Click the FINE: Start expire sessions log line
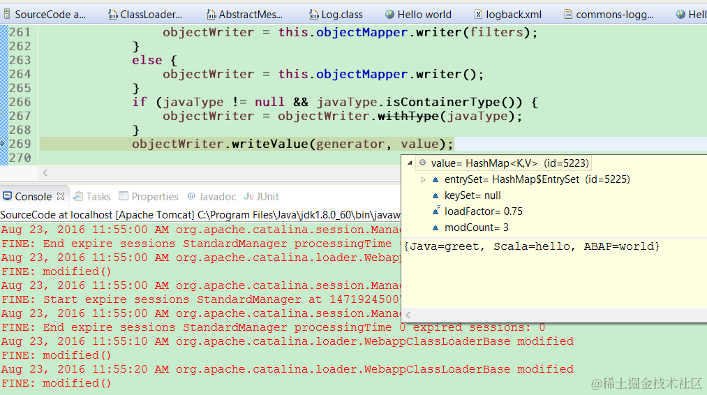This screenshot has width=707, height=395. tap(200, 299)
